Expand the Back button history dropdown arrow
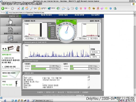Viewport: 136px width, 102px height. click(x=9, y=8)
